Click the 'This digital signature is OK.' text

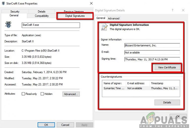pos(125,29)
